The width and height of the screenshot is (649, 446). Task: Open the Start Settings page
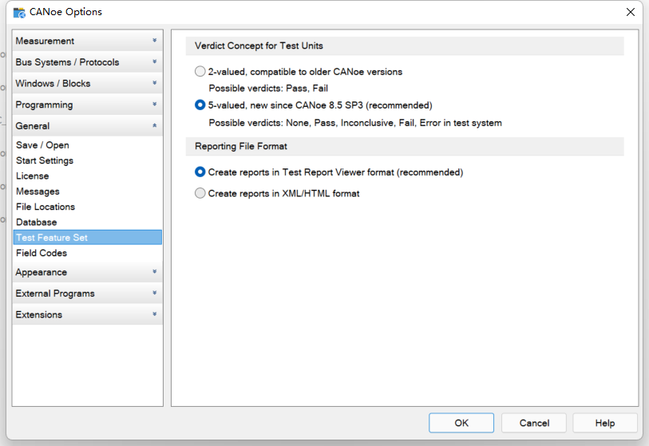click(45, 160)
